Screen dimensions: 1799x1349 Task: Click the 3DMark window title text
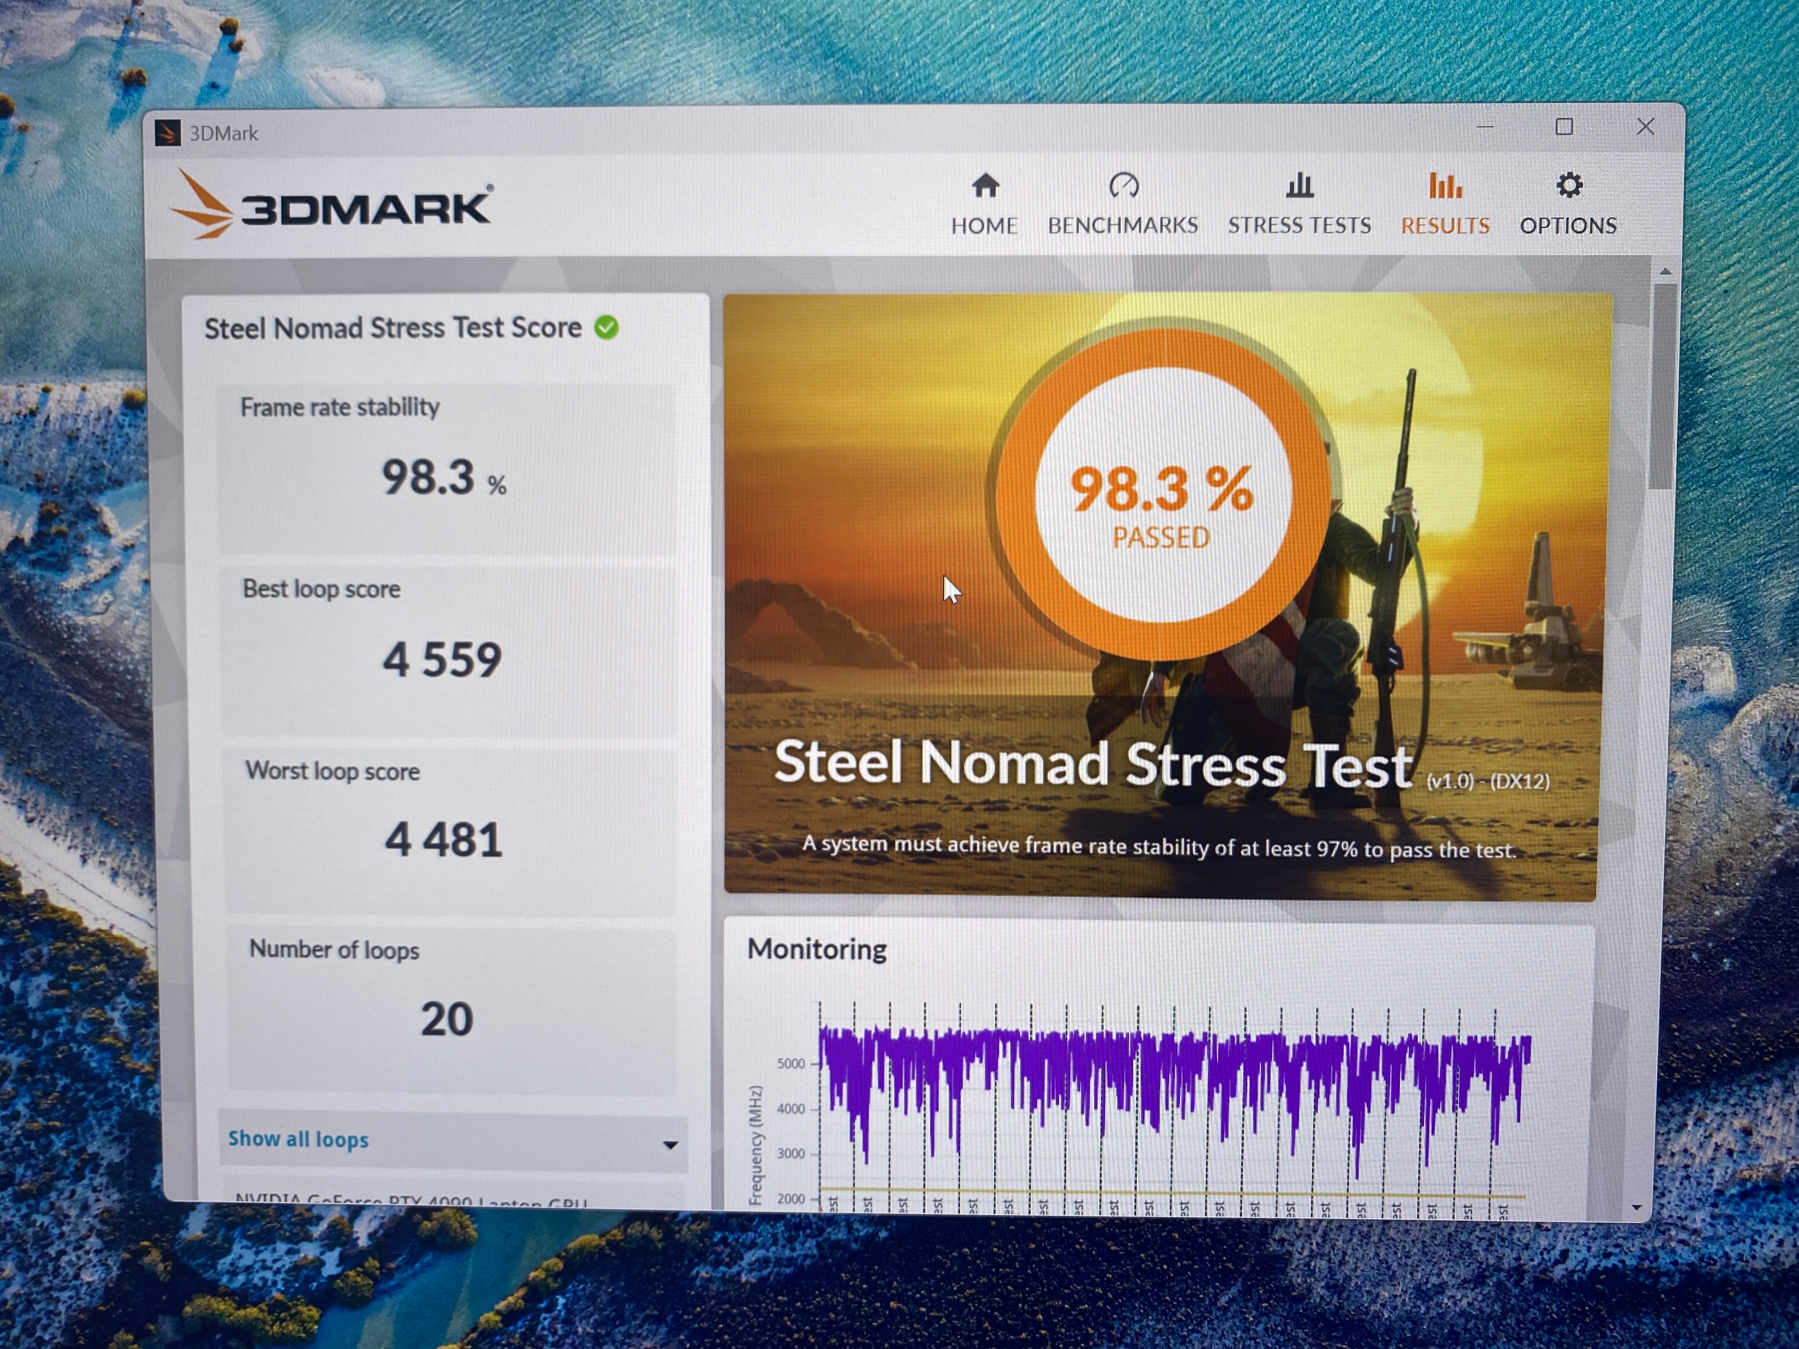click(x=224, y=133)
